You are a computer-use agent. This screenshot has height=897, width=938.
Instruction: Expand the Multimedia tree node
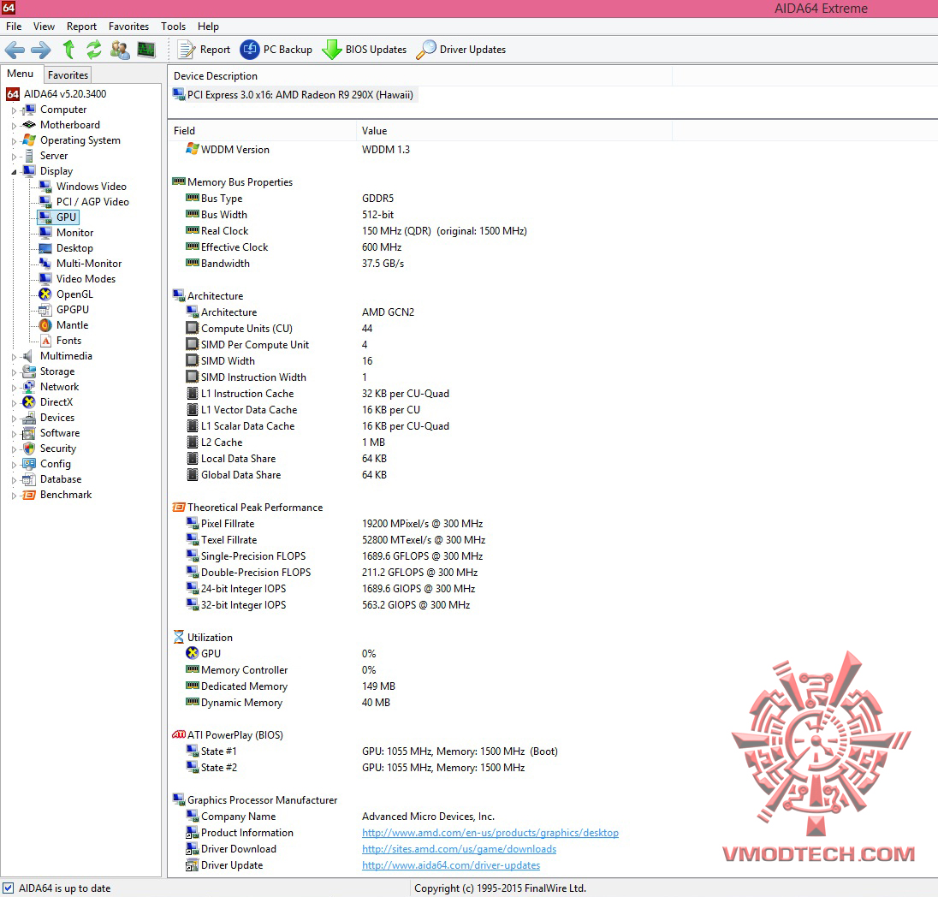[14, 357]
